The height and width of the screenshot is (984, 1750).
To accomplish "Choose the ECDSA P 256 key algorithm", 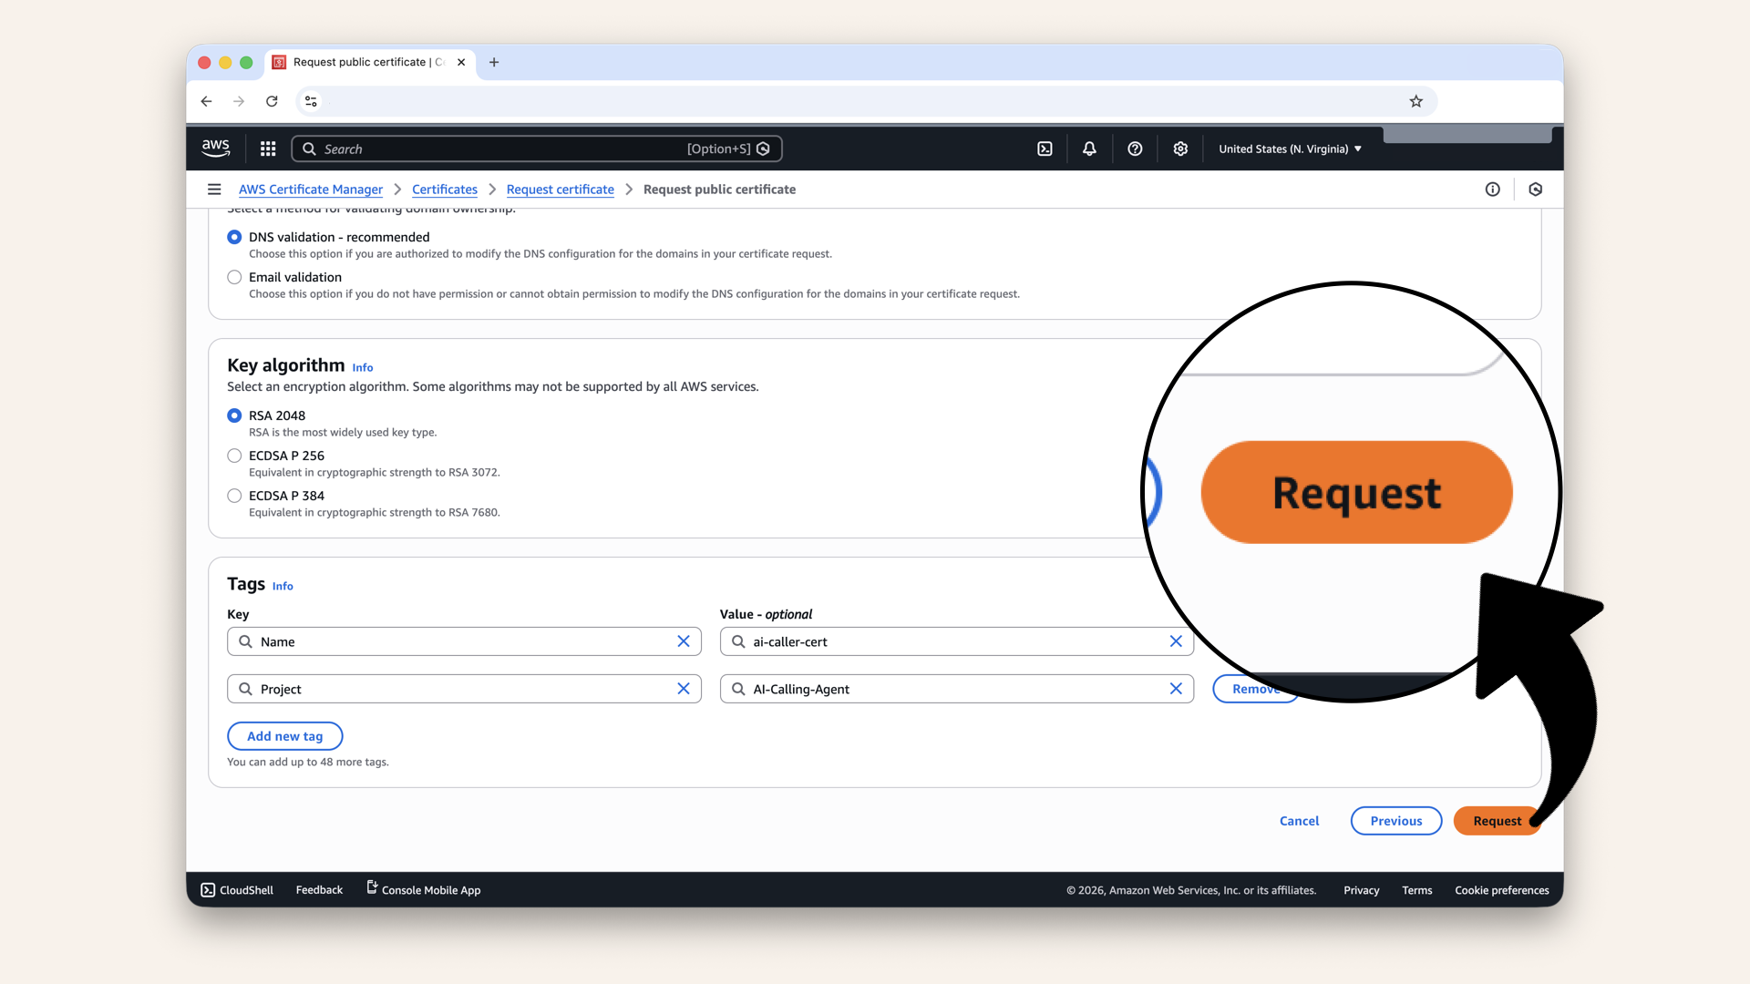I will (235, 456).
